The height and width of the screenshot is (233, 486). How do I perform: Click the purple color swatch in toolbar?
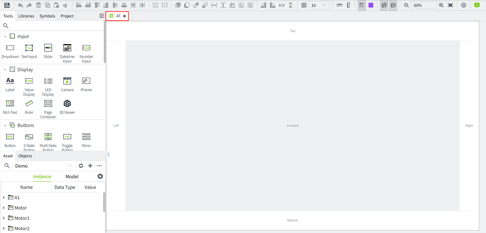(371, 5)
